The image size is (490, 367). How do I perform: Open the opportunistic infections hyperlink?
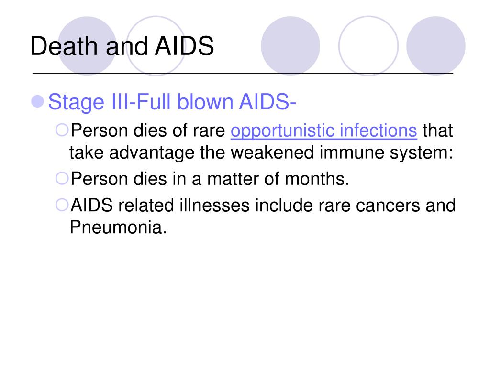[x=324, y=130]
